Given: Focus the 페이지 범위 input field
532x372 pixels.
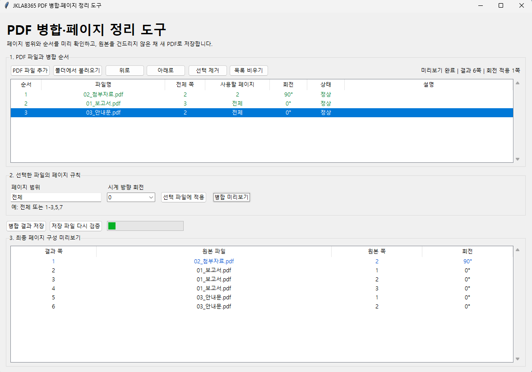Looking at the screenshot, I should click(x=56, y=197).
